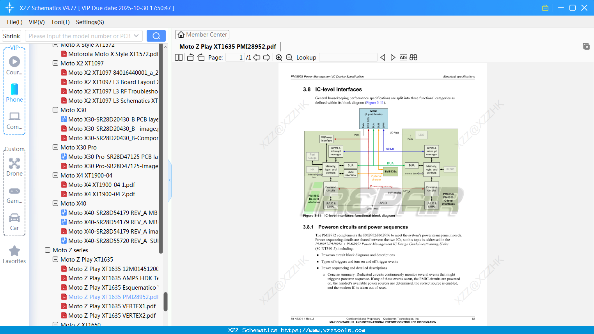The width and height of the screenshot is (594, 334).
Task: Open the Game console category
Action: [14, 195]
